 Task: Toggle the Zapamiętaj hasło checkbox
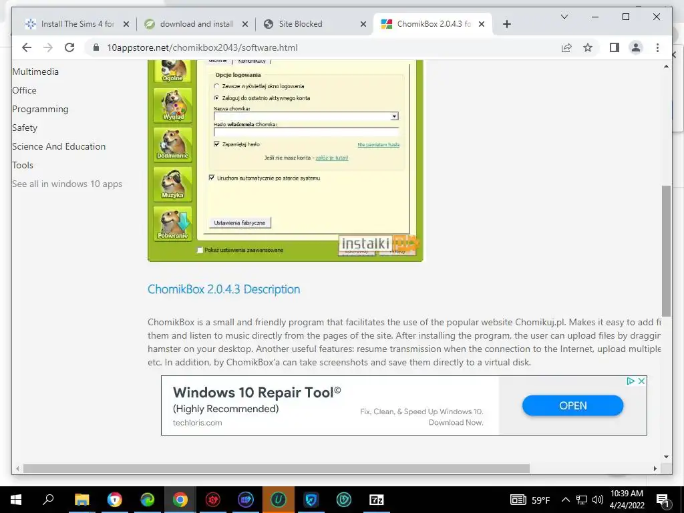[216, 144]
